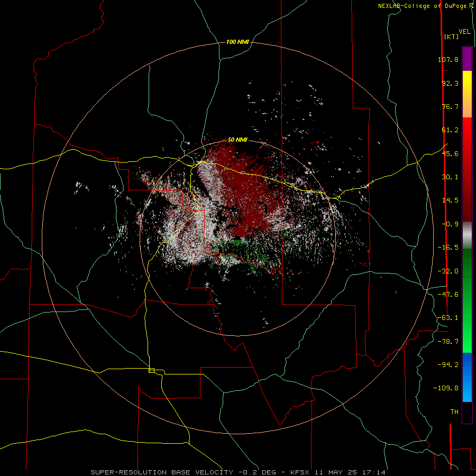Click the -109.8 velocity scale value
The image size is (476, 476).
click(446, 388)
